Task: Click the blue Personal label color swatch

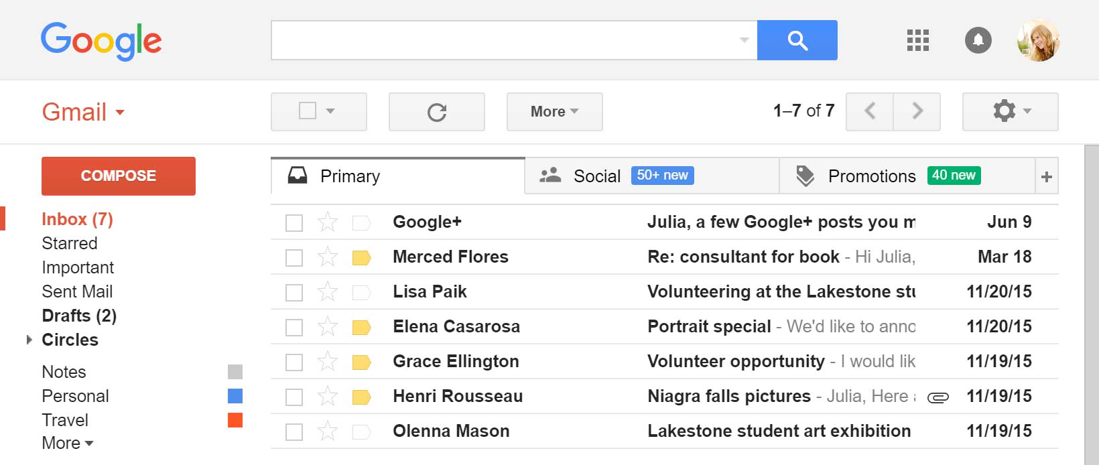Action: point(235,396)
